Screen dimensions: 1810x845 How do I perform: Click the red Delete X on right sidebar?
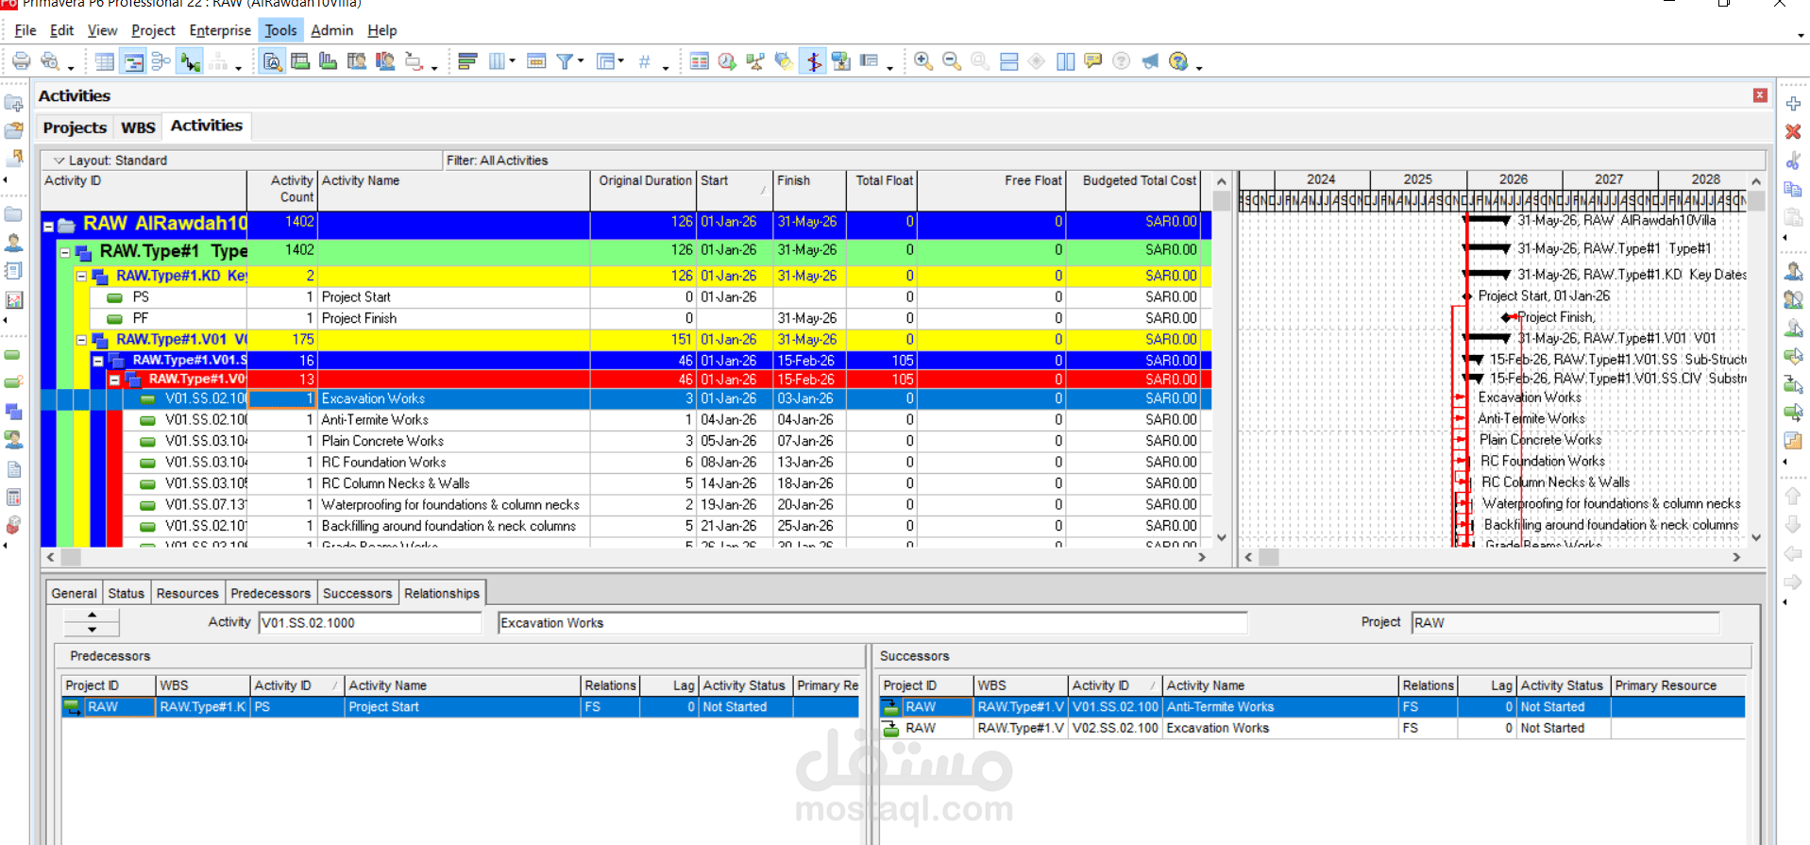(1793, 131)
